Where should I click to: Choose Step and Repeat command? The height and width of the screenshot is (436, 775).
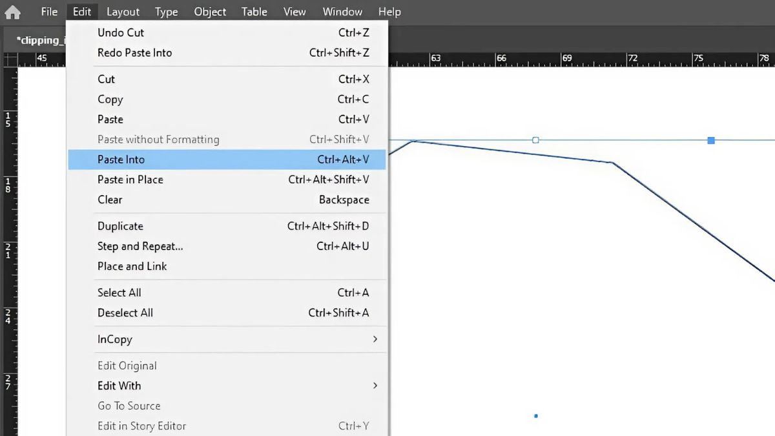(x=227, y=246)
